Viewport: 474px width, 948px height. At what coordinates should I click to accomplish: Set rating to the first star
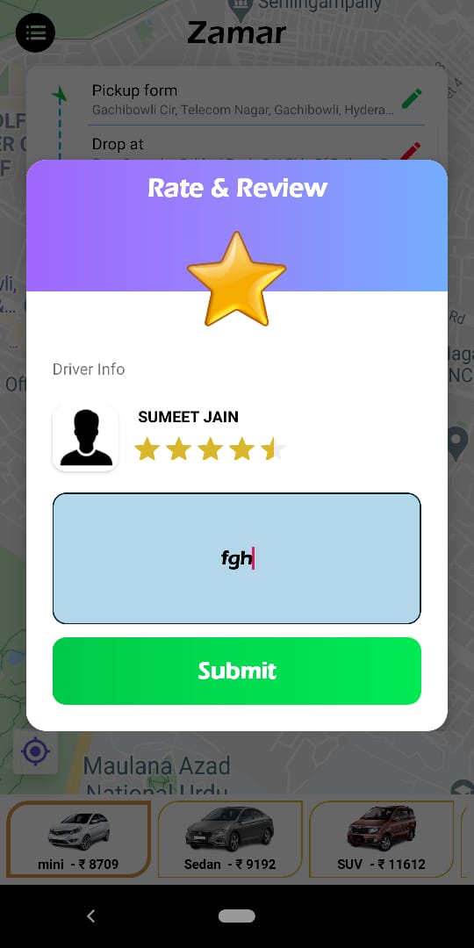click(147, 449)
